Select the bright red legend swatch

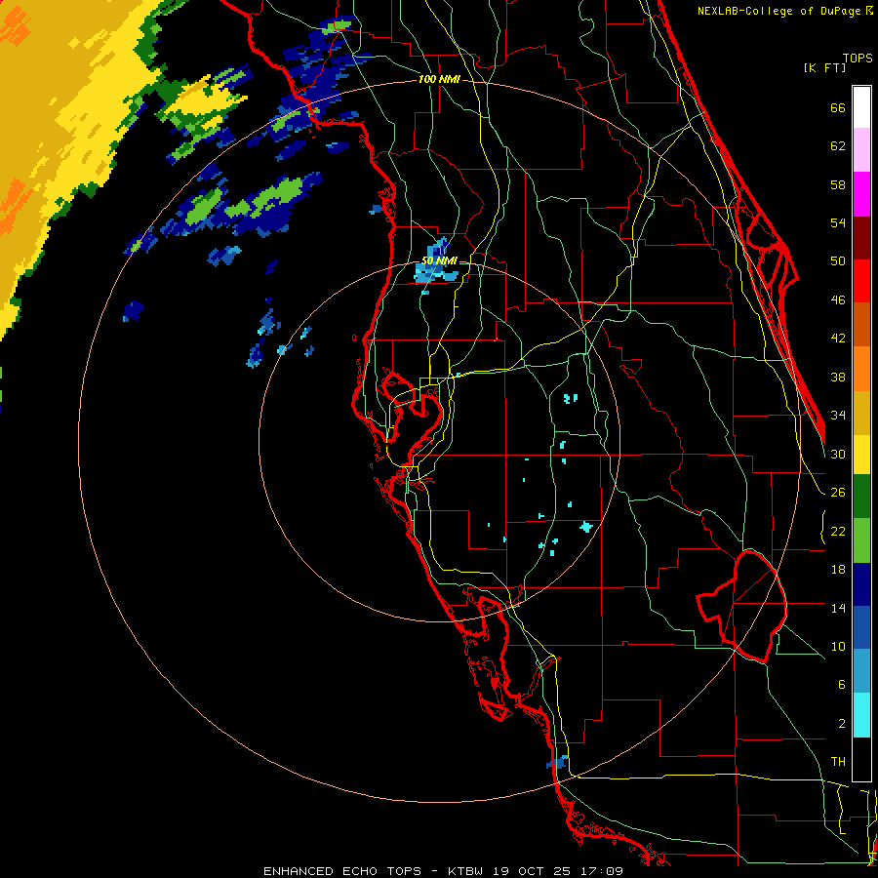pyautogui.click(x=861, y=281)
